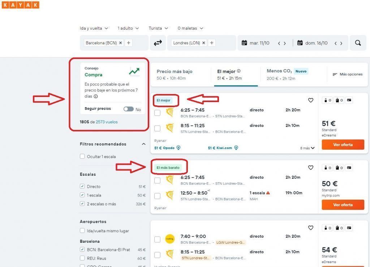View the 51 € result's payment card icon
This screenshot has width=370, height=267.
click(349, 100)
